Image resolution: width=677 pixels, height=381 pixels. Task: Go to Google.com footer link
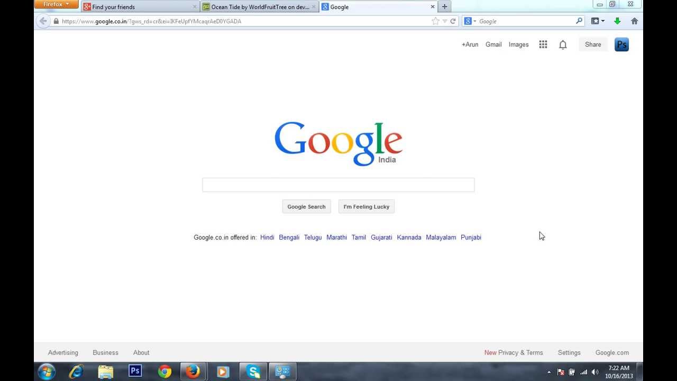(x=612, y=352)
